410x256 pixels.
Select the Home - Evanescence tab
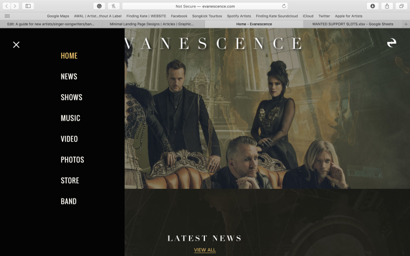coord(254,24)
